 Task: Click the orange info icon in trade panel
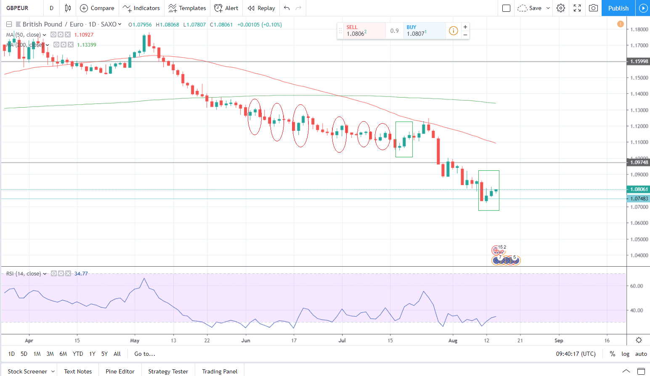pyautogui.click(x=453, y=31)
